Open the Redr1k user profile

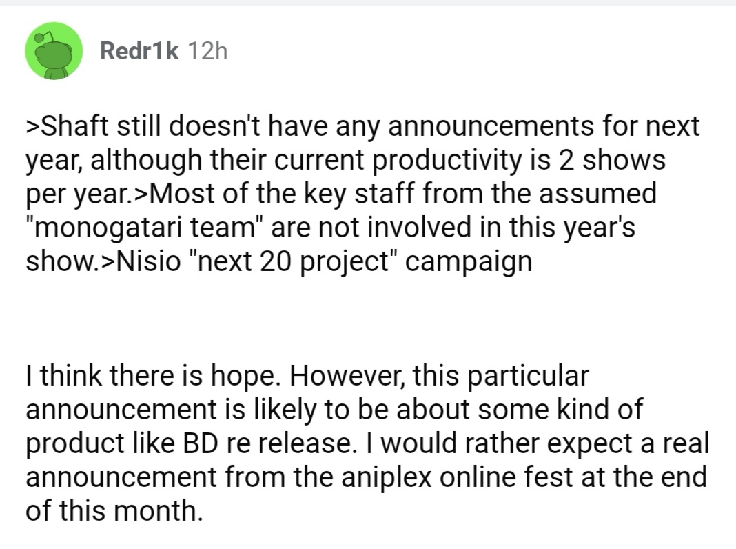(x=139, y=51)
